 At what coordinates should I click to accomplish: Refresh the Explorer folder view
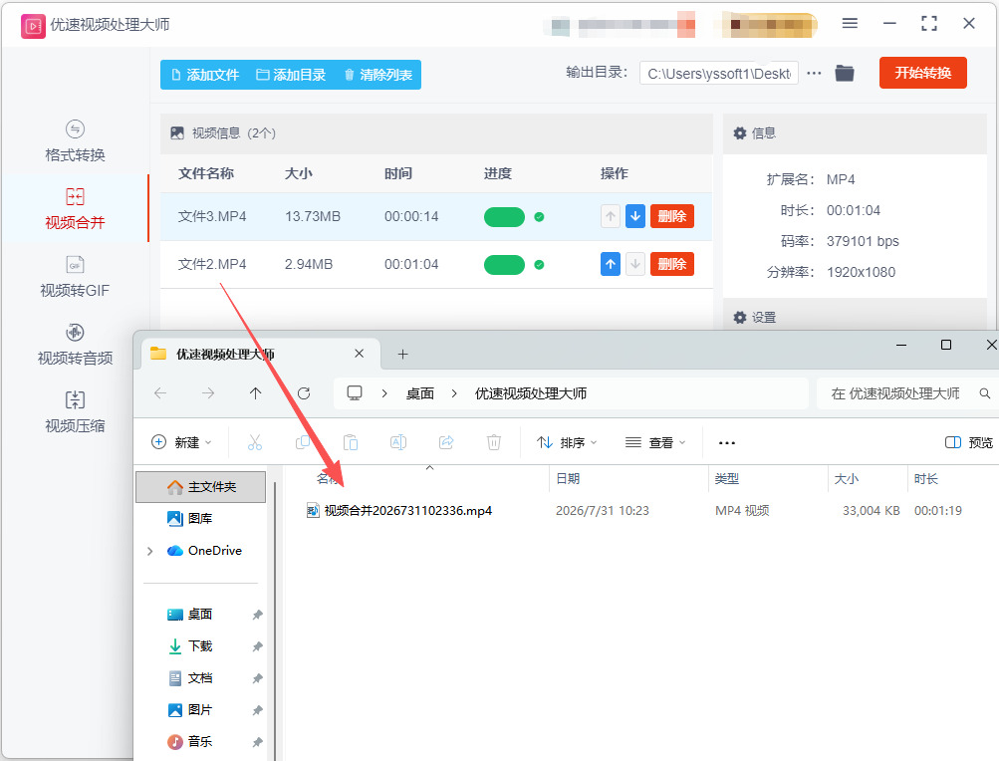pos(304,393)
